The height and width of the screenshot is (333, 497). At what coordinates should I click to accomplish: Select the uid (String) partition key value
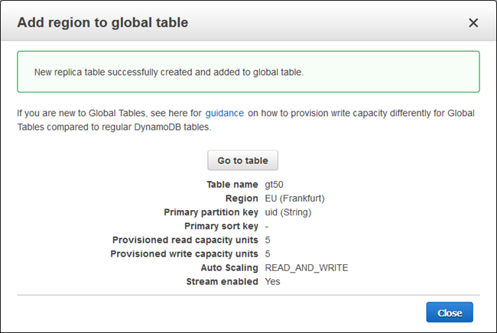point(288,212)
